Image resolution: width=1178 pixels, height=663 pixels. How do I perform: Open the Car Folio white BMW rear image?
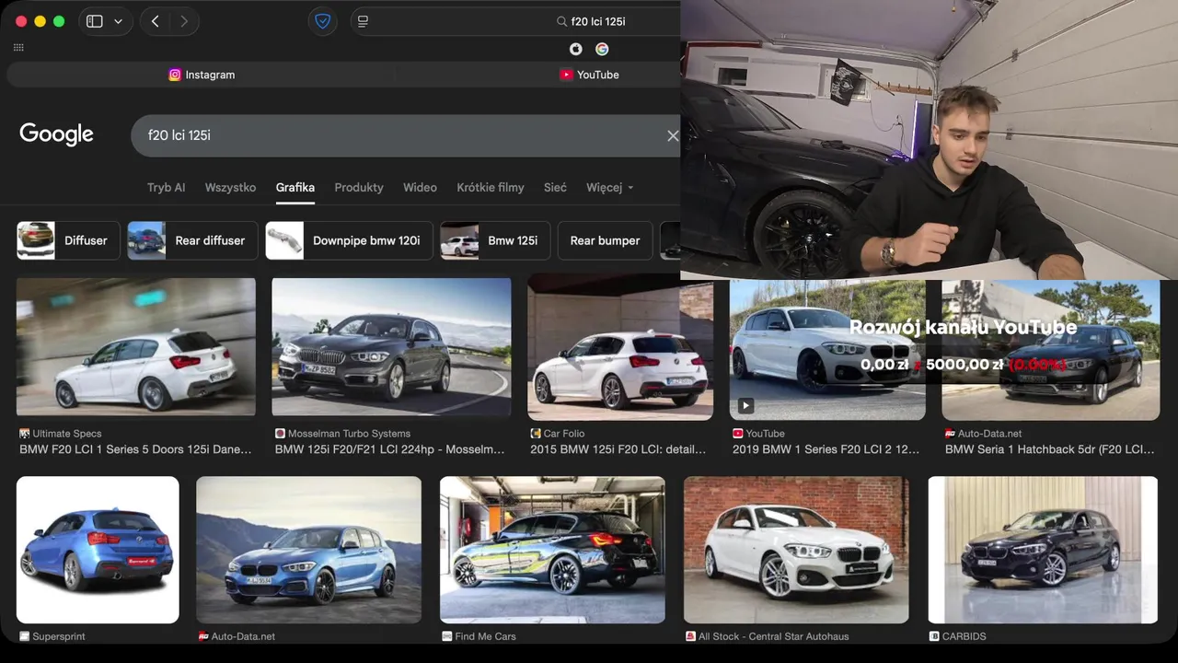click(x=620, y=348)
